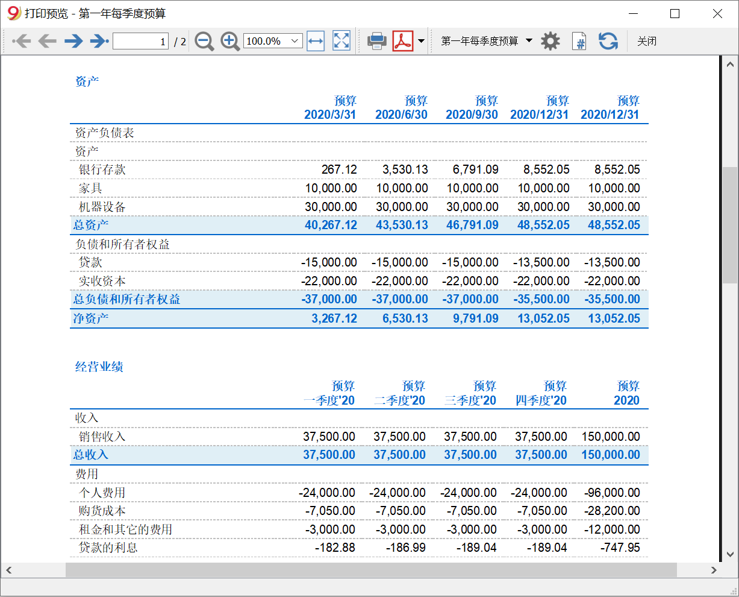Zoom out with the minus magnifier
739x597 pixels.
click(x=204, y=41)
